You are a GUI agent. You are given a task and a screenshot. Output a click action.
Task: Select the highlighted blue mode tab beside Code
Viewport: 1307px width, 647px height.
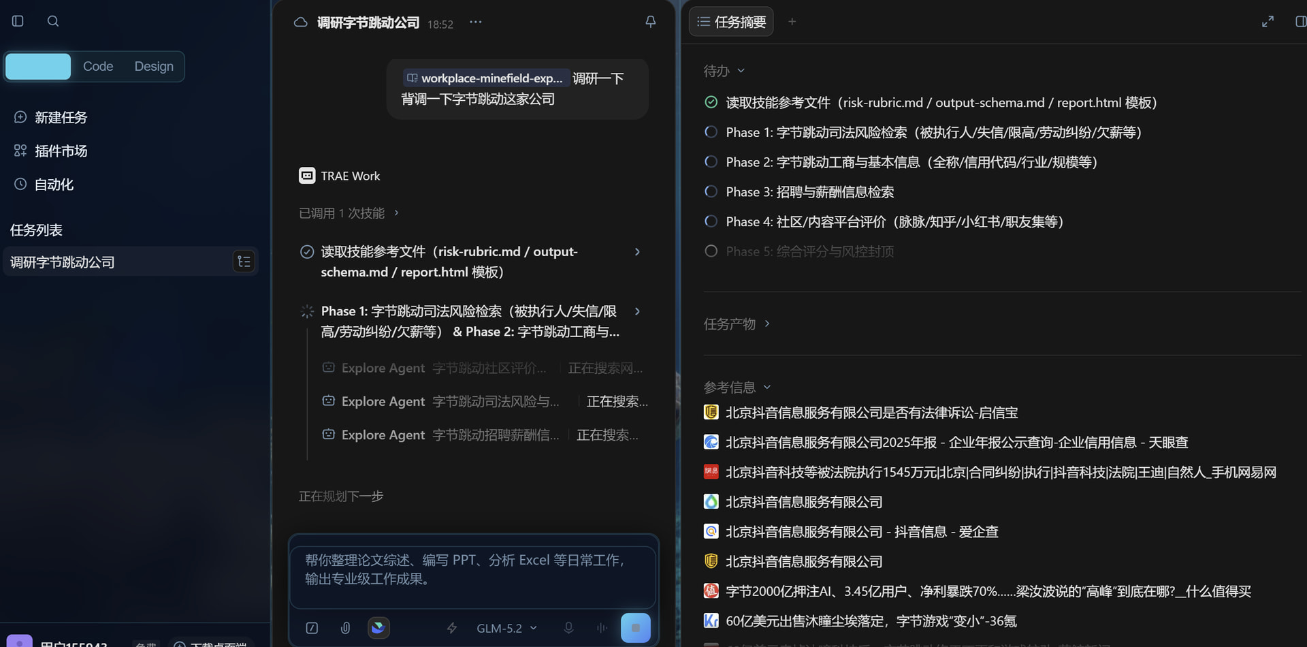tap(38, 66)
